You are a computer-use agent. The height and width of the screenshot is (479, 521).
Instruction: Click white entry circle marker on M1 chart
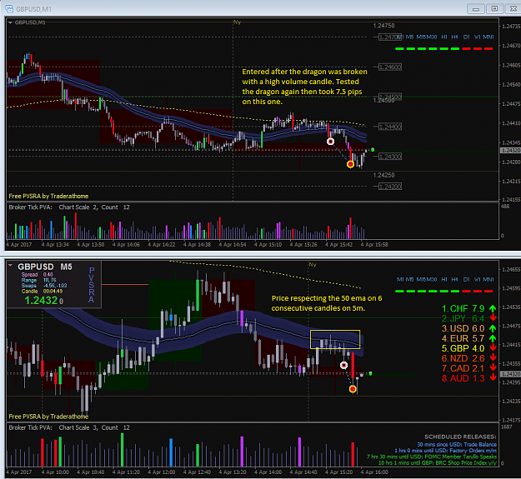[x=330, y=142]
